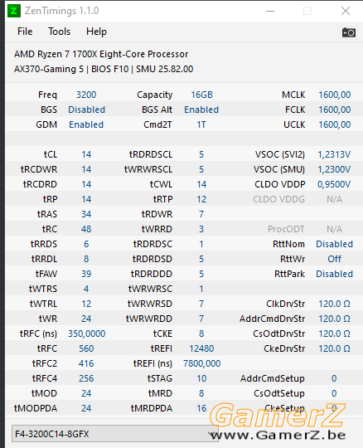
Task: Click the AMD Ryzen 7 1700X processor label
Action: [101, 54]
